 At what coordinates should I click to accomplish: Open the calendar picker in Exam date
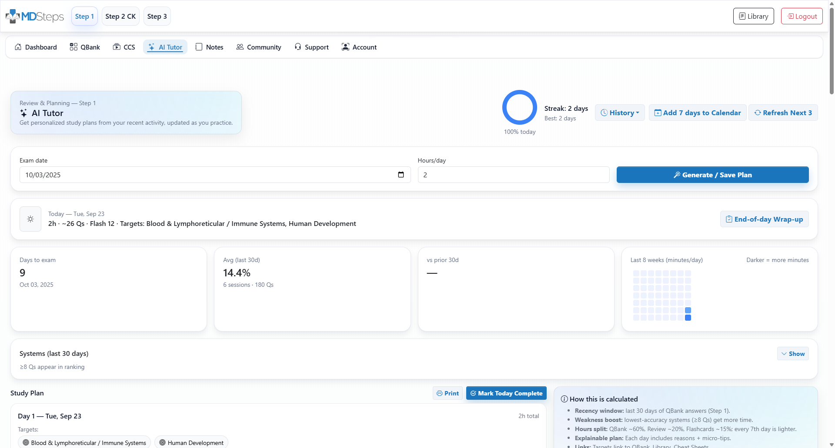401,175
